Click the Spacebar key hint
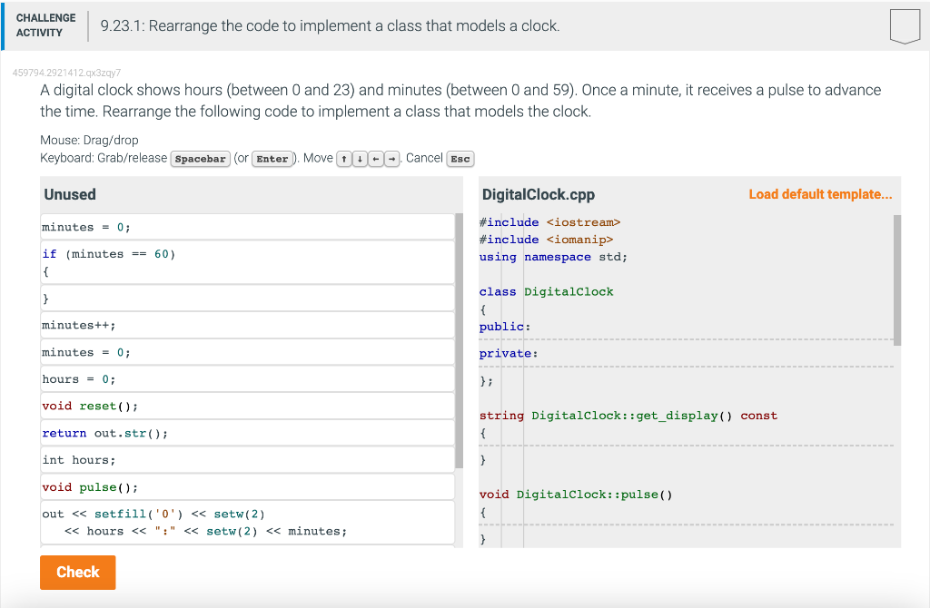 point(201,159)
